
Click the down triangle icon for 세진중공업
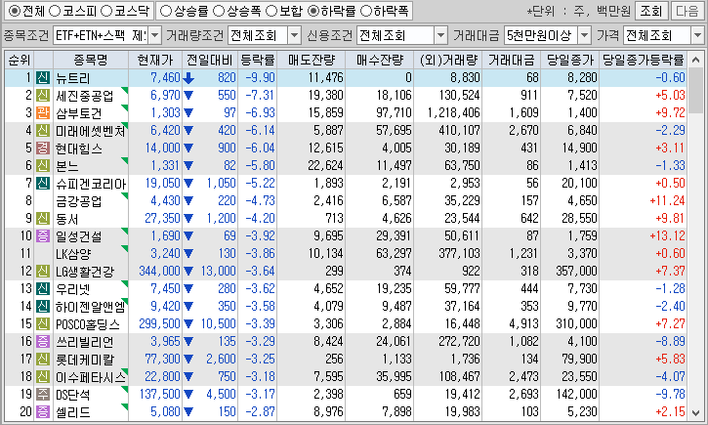[188, 96]
